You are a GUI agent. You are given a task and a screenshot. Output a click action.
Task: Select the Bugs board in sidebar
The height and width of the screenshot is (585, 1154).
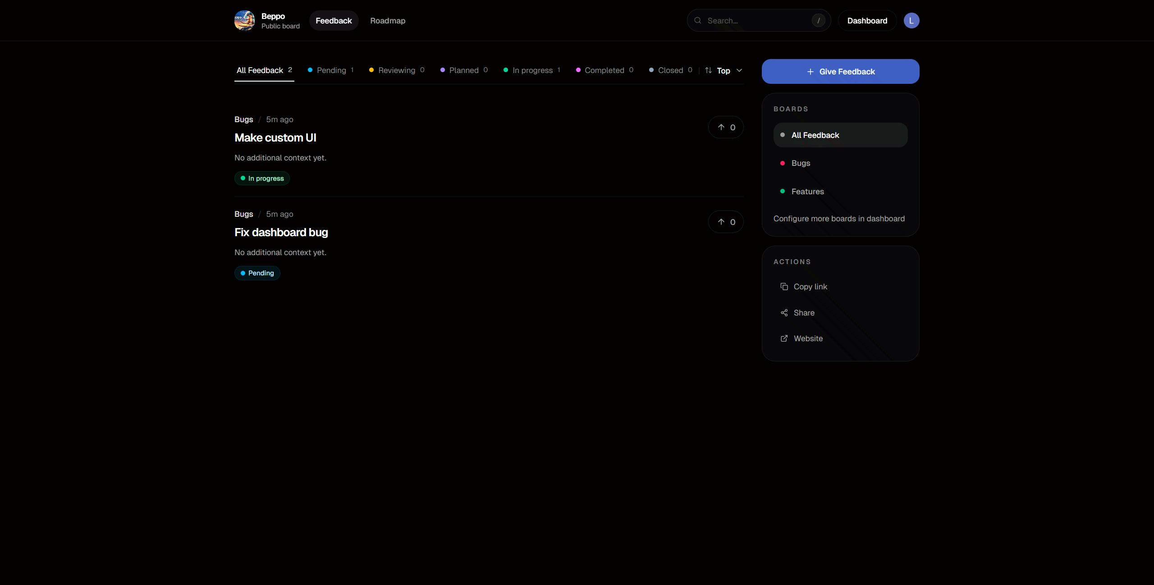801,163
